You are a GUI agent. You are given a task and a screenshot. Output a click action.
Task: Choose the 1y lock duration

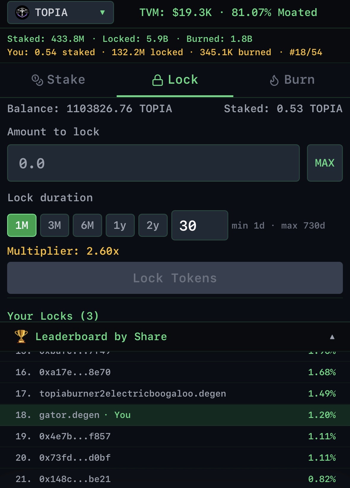(x=120, y=225)
